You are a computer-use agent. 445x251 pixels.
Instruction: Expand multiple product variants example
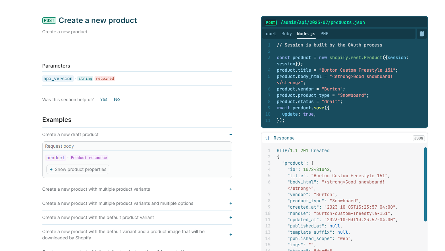pos(231,189)
